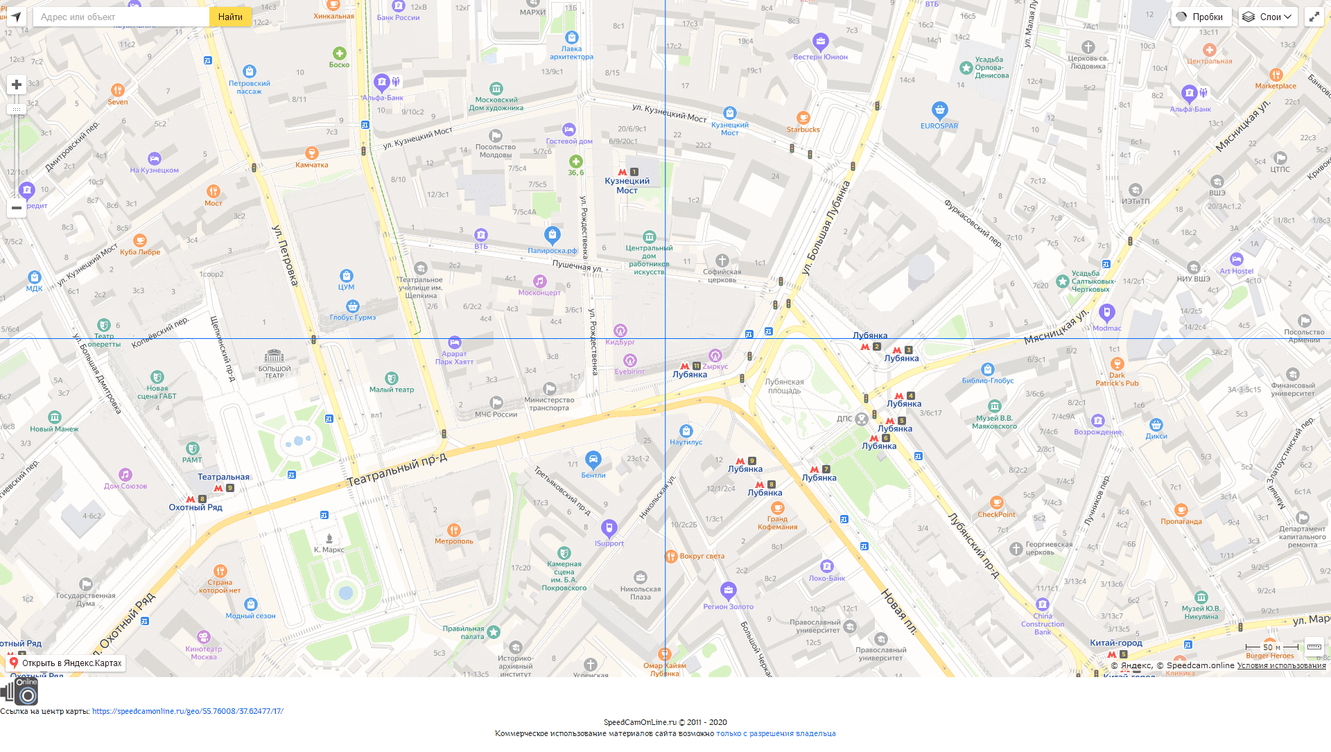Click the Метрополь restaurant marker
The height and width of the screenshot is (752, 1331).
point(453,530)
